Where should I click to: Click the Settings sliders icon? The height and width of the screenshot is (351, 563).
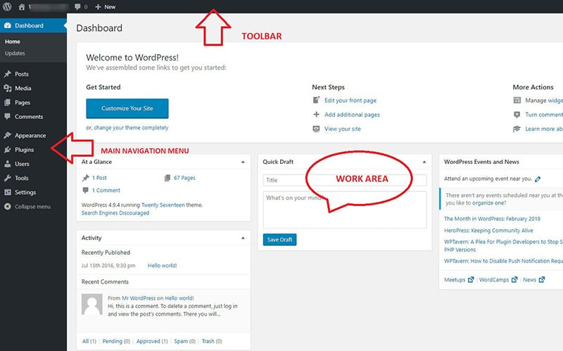[8, 192]
